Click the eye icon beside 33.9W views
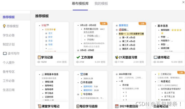This screenshot has width=185, height=109. tap(155, 62)
